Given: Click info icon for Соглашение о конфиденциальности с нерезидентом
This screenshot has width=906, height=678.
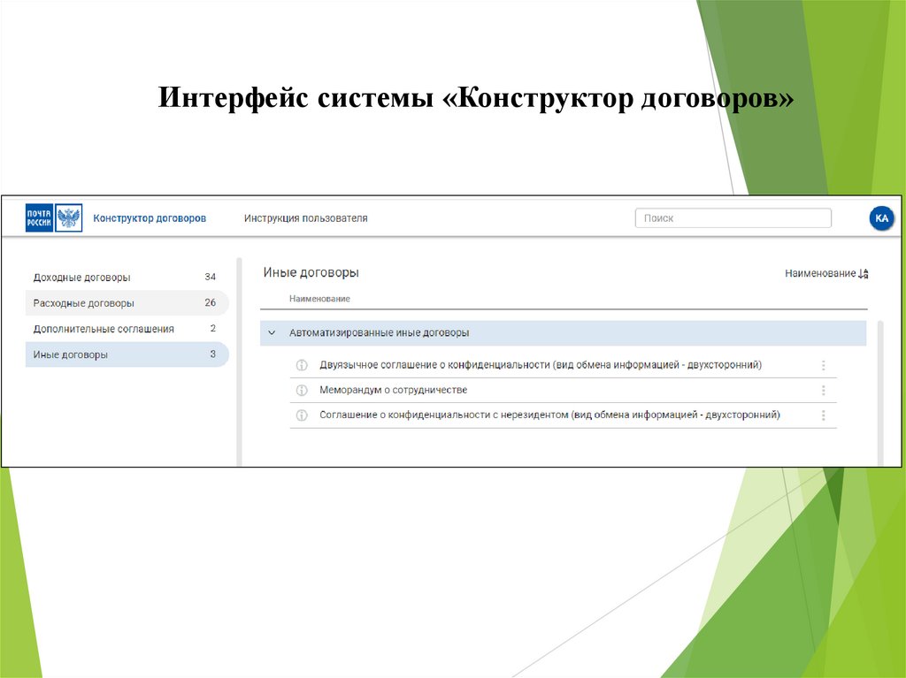Looking at the screenshot, I should tap(302, 415).
